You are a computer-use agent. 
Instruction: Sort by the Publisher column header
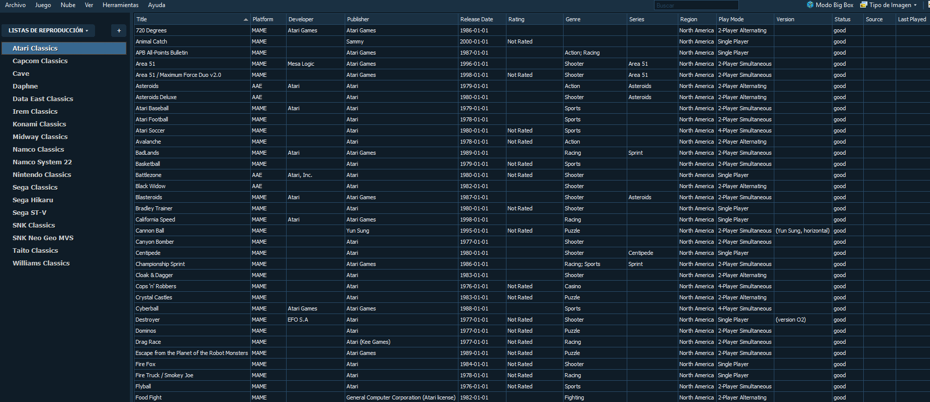tap(401, 19)
